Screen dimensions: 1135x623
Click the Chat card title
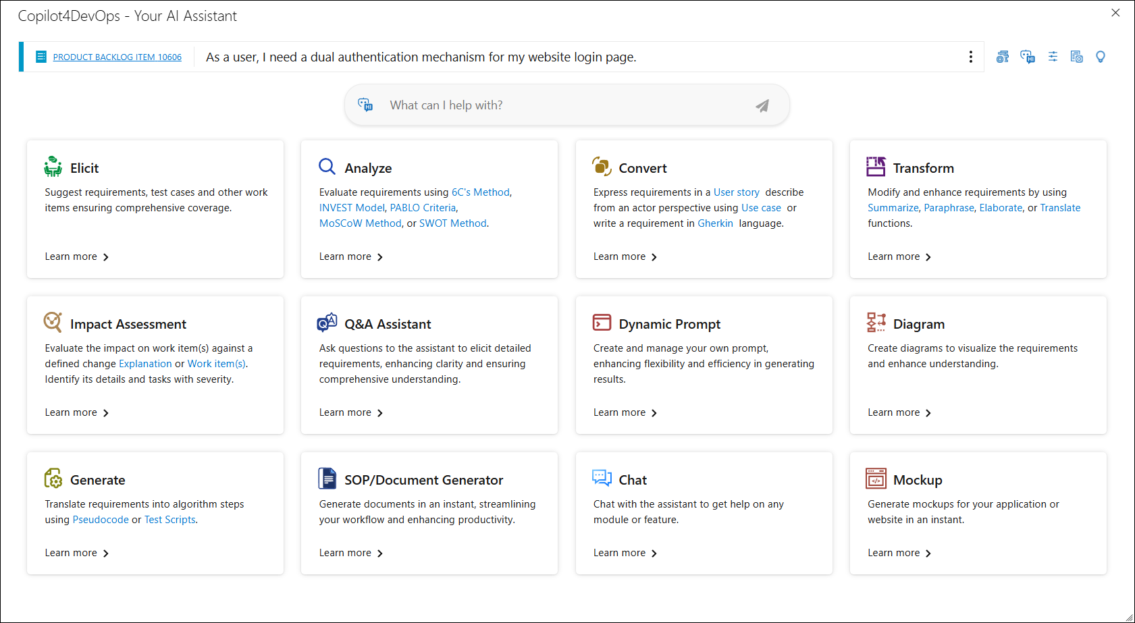[633, 480]
